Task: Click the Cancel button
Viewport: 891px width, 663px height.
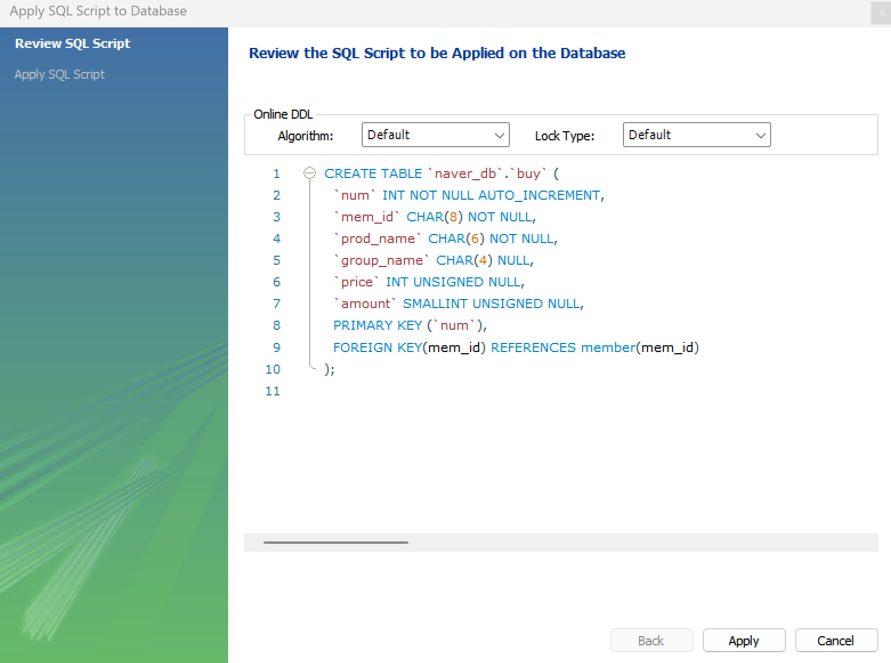Action: tap(836, 640)
